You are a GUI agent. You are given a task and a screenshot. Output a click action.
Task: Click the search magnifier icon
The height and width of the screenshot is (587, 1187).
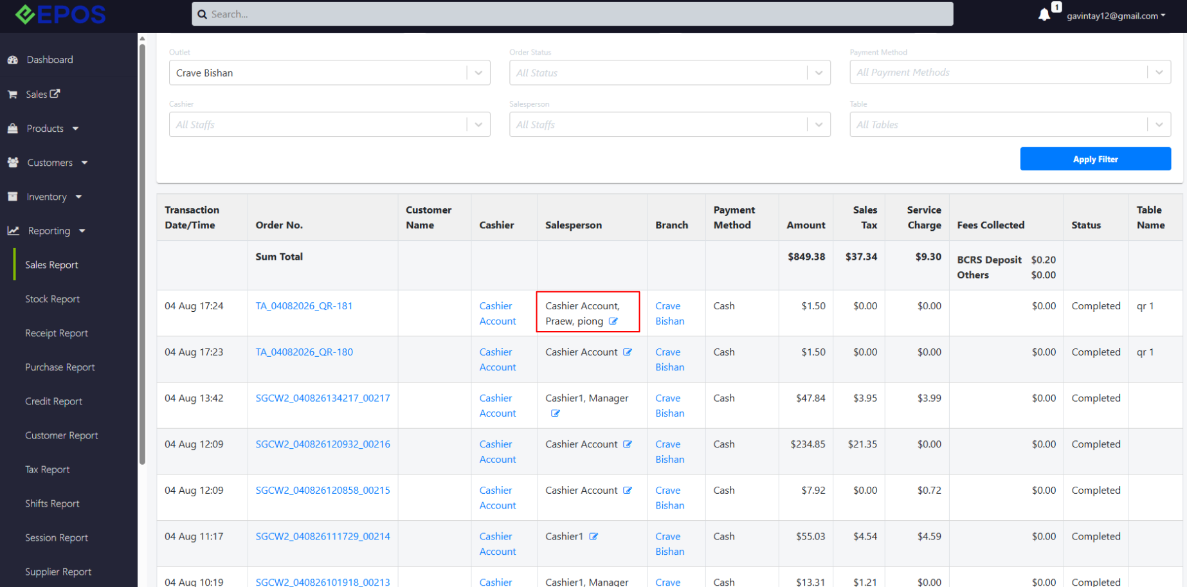(202, 14)
